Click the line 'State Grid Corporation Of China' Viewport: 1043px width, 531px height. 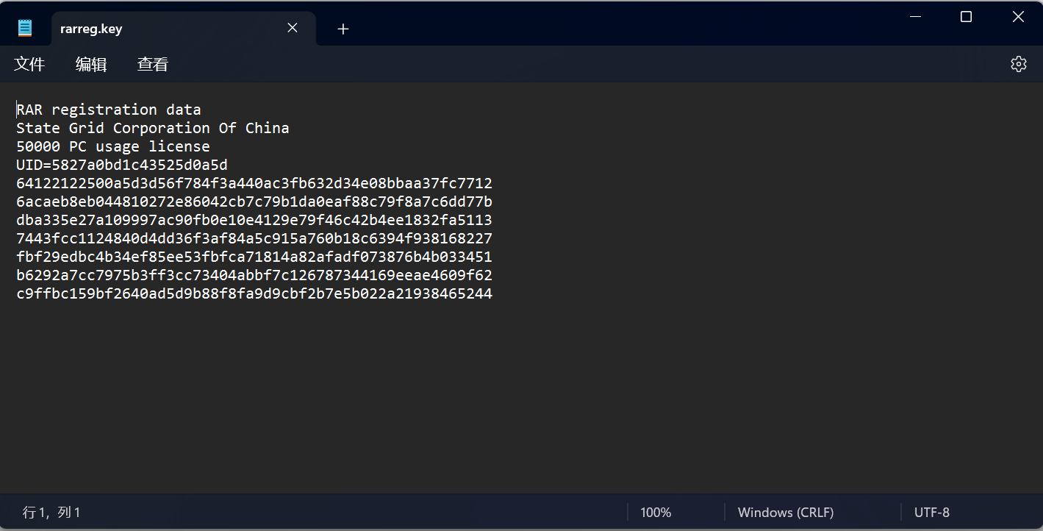tap(153, 128)
